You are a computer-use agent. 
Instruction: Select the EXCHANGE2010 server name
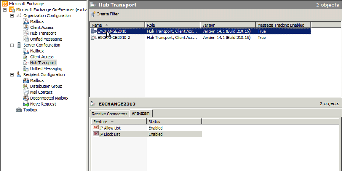tap(112, 31)
